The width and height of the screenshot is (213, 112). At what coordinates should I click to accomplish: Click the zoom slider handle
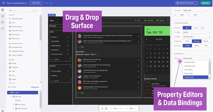click(x=115, y=109)
